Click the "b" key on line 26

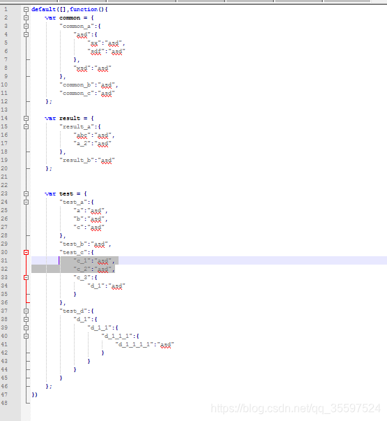(x=78, y=219)
